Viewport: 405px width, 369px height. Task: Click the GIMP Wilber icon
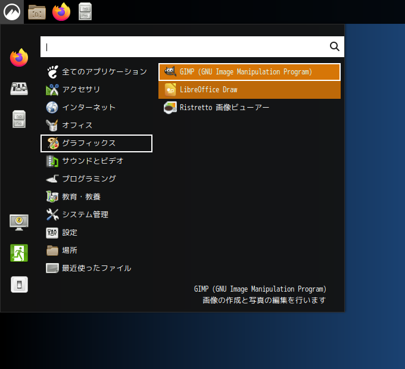click(170, 71)
